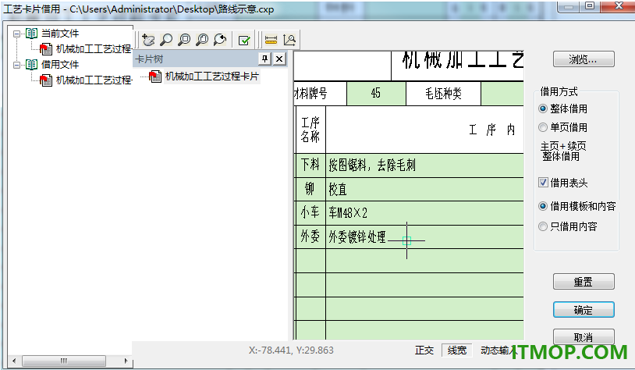635x370 pixels.
Task: Toggle 线宽 display in status bar
Action: [457, 350]
